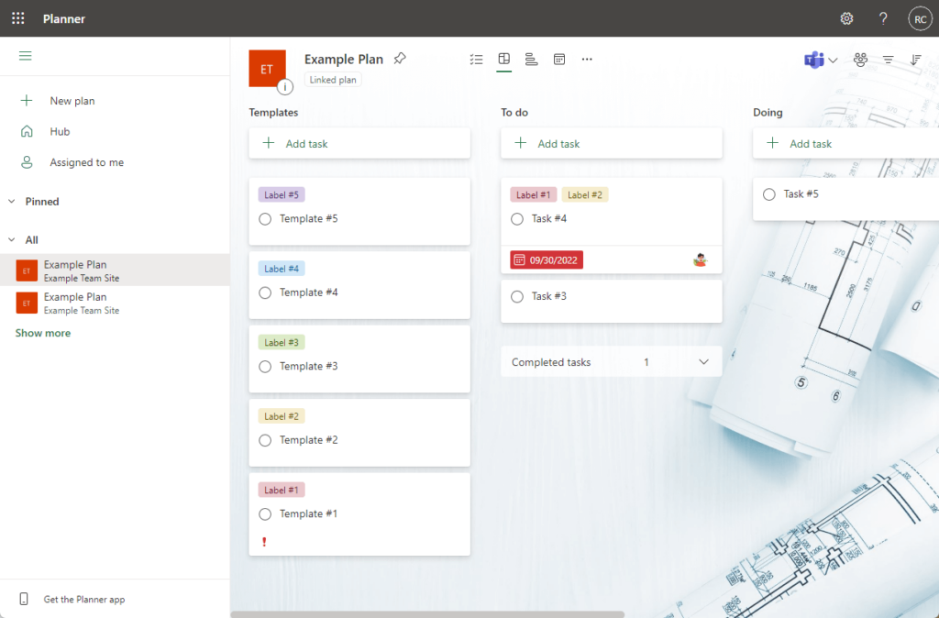Image resolution: width=939 pixels, height=618 pixels.
Task: Click the plus icon in Doing Add task
Action: point(772,143)
